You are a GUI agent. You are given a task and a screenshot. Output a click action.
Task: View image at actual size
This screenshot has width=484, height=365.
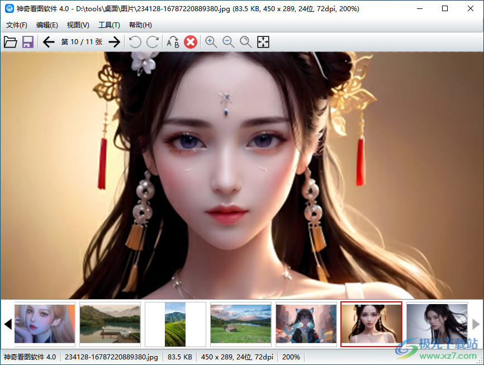coord(245,42)
